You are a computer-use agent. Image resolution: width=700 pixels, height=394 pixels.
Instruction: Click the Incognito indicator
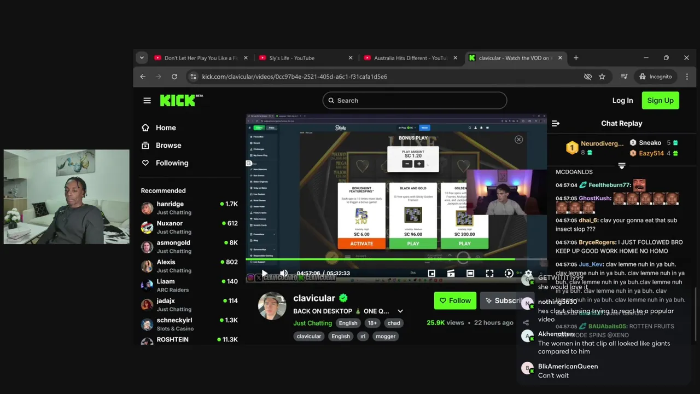click(655, 77)
